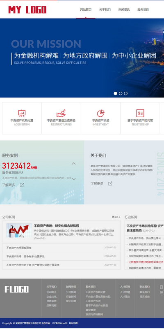The width and height of the screenshot is (164, 329).
Task: Go to 新闻资讯 in top navigation
Action: (124, 9)
